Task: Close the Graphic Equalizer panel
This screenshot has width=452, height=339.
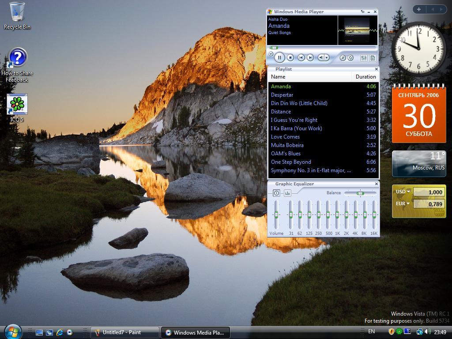Action: pyautogui.click(x=376, y=184)
